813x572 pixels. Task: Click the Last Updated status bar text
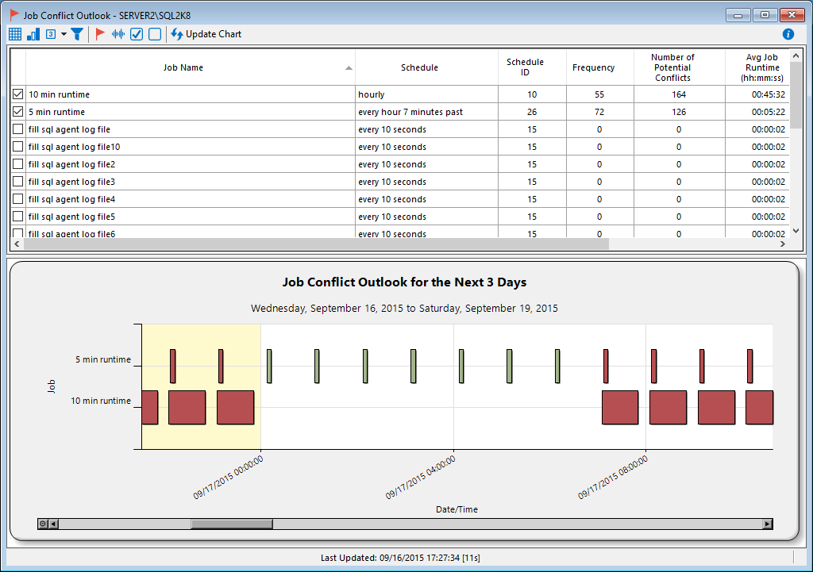(400, 558)
